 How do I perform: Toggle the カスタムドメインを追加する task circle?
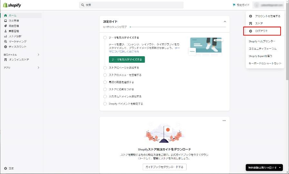[105, 97]
